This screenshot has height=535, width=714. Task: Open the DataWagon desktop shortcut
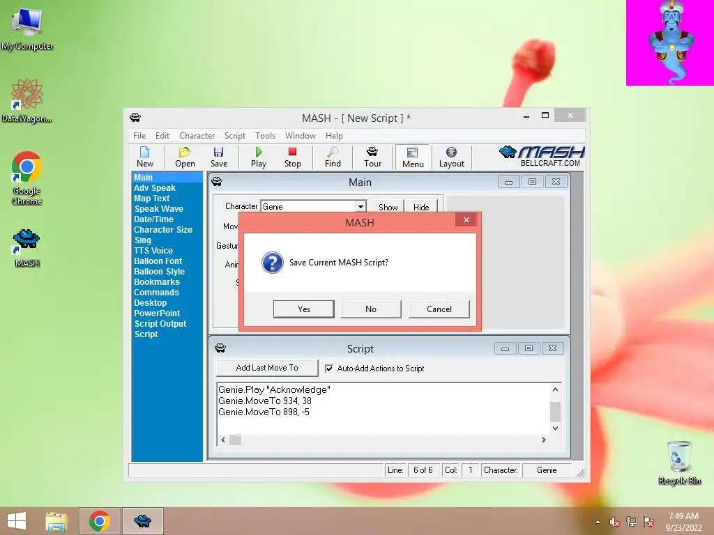27,100
